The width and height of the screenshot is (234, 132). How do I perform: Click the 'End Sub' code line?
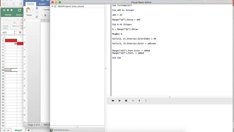(117, 58)
